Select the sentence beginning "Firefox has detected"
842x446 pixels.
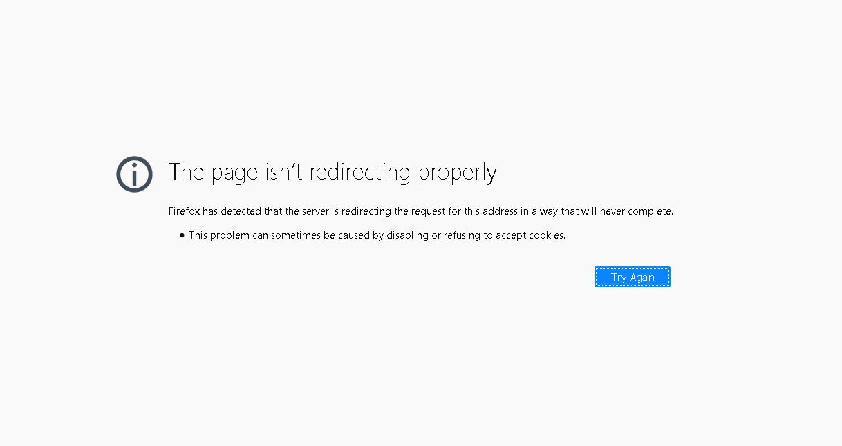coord(420,211)
